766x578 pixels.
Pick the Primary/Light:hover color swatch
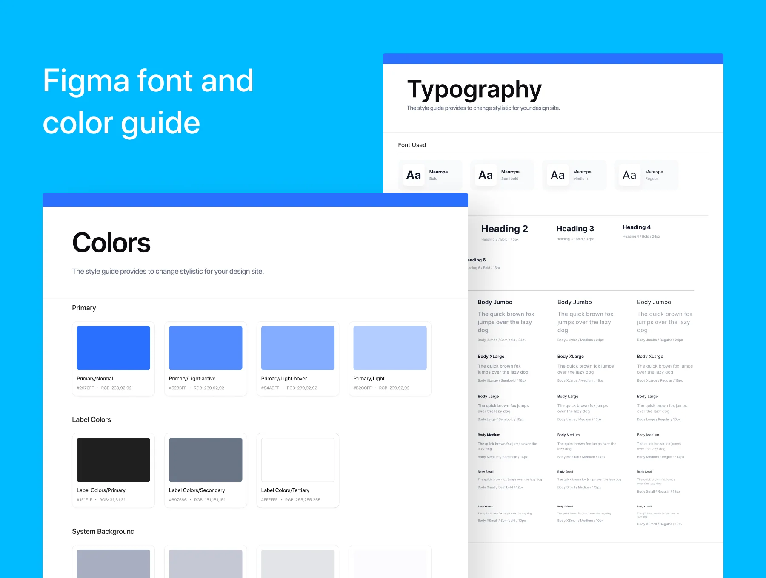(x=298, y=348)
